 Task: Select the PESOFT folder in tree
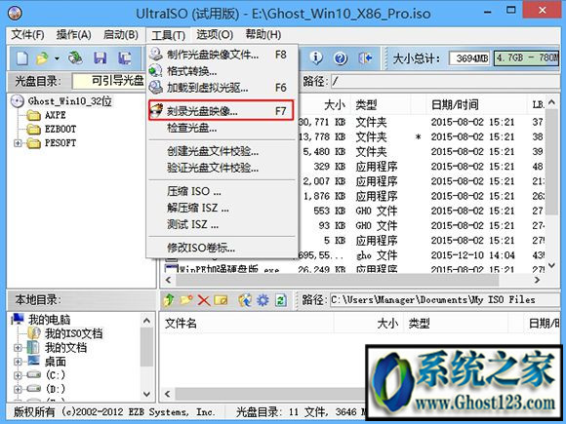61,143
